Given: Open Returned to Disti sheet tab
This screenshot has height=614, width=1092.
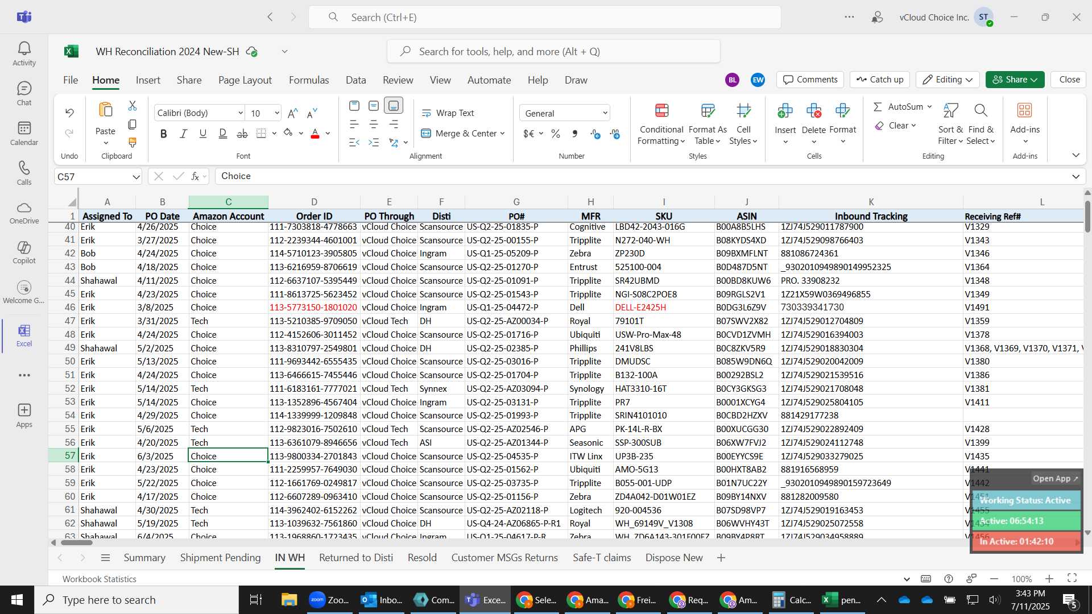Looking at the screenshot, I should (356, 558).
